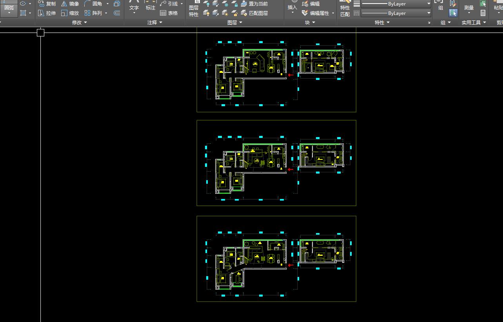Open the 特性 panel dialog launcher arrow
Screen dimensions: 503x322
(x=429, y=23)
